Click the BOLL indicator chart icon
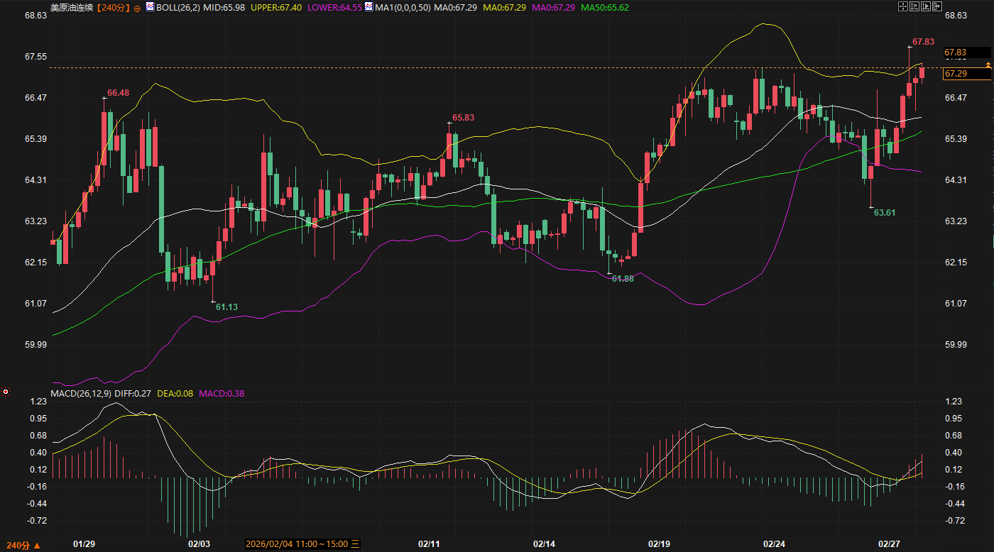This screenshot has width=994, height=552. 149,8
